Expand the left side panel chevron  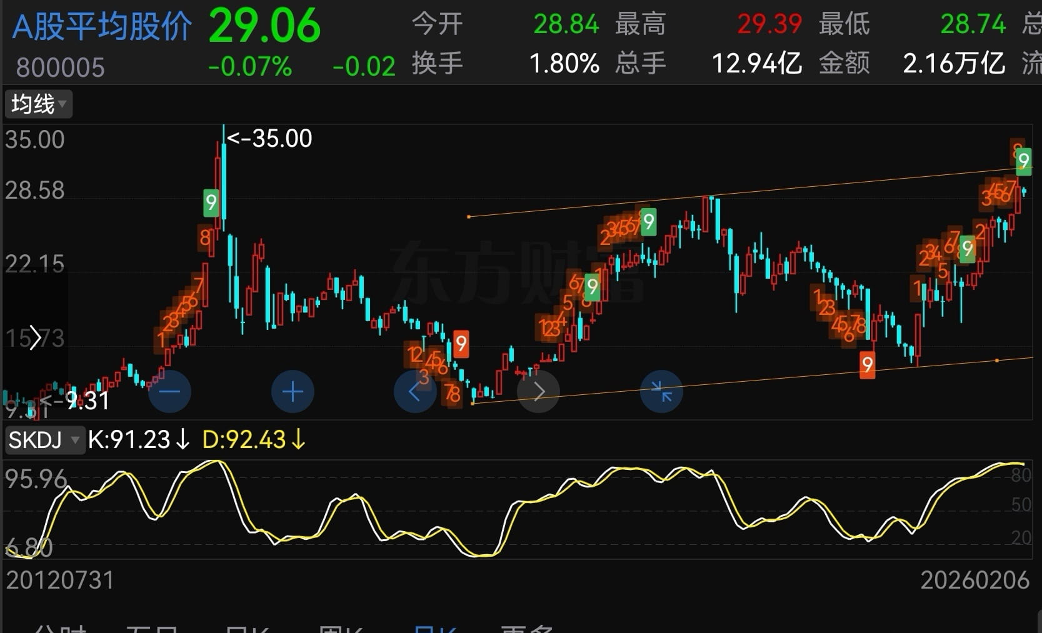34,337
